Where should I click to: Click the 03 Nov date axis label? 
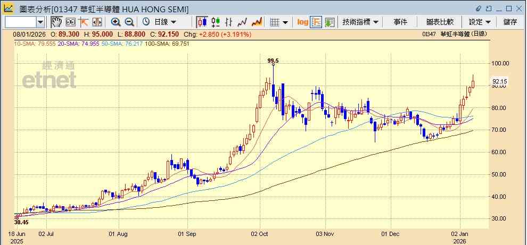pos(325,234)
